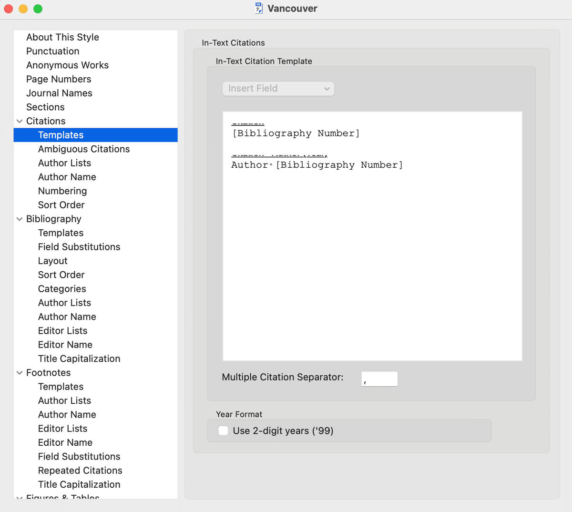Close the Vancouver style window
Image resolution: width=572 pixels, height=512 pixels.
[x=9, y=9]
